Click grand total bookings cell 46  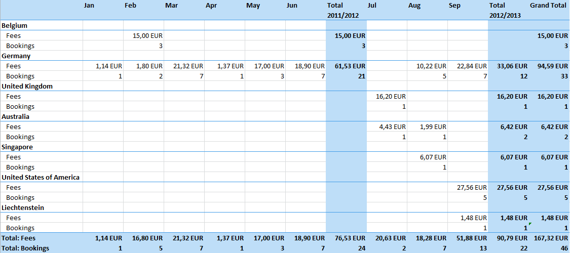(563, 248)
